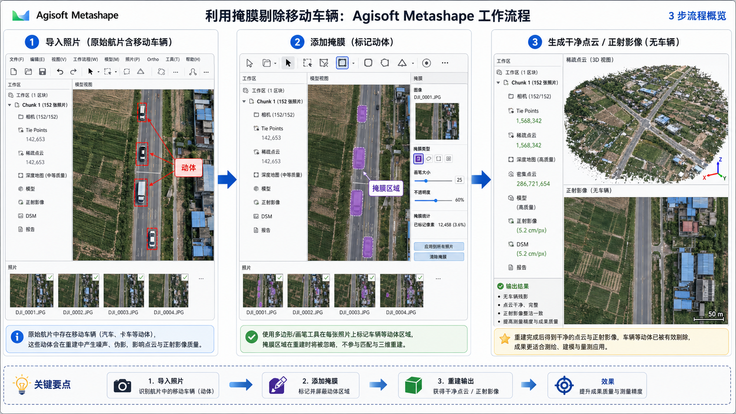Collapse Chunk 1 tree arrow in step 3 workspace
Screen dimensions: 736x414
click(498, 83)
